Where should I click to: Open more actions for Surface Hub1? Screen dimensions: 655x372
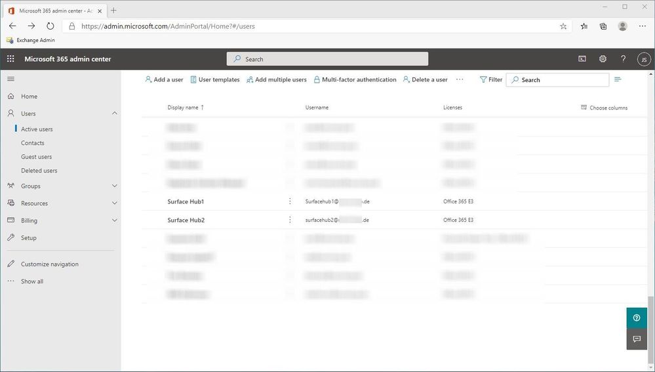[x=290, y=201]
